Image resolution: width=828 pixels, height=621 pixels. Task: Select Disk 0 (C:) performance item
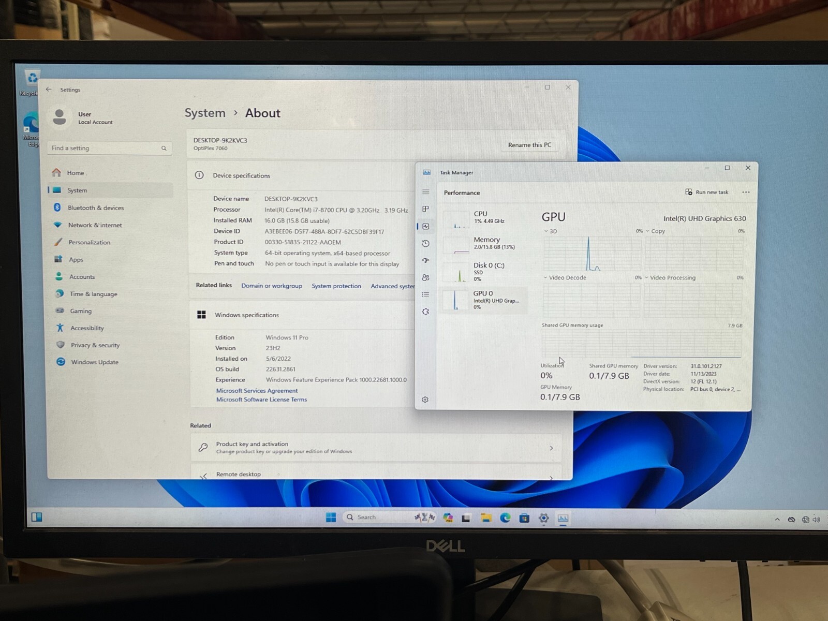coord(484,272)
